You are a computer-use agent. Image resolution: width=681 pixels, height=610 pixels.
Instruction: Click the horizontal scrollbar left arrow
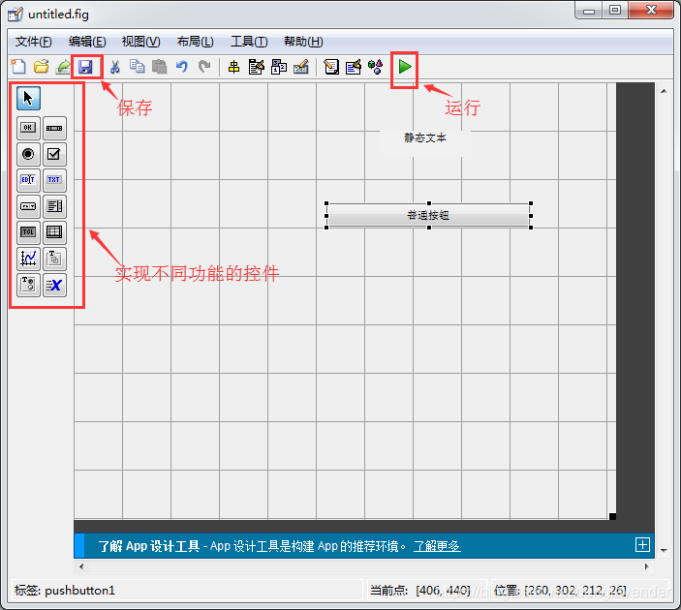(81, 566)
